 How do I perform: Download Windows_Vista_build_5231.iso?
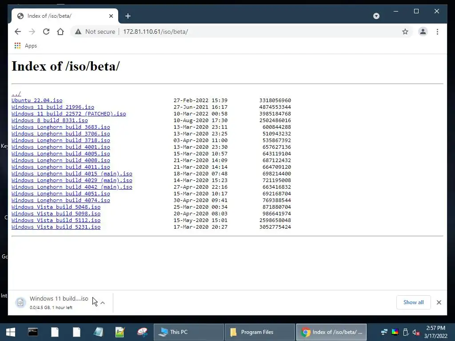tap(56, 227)
